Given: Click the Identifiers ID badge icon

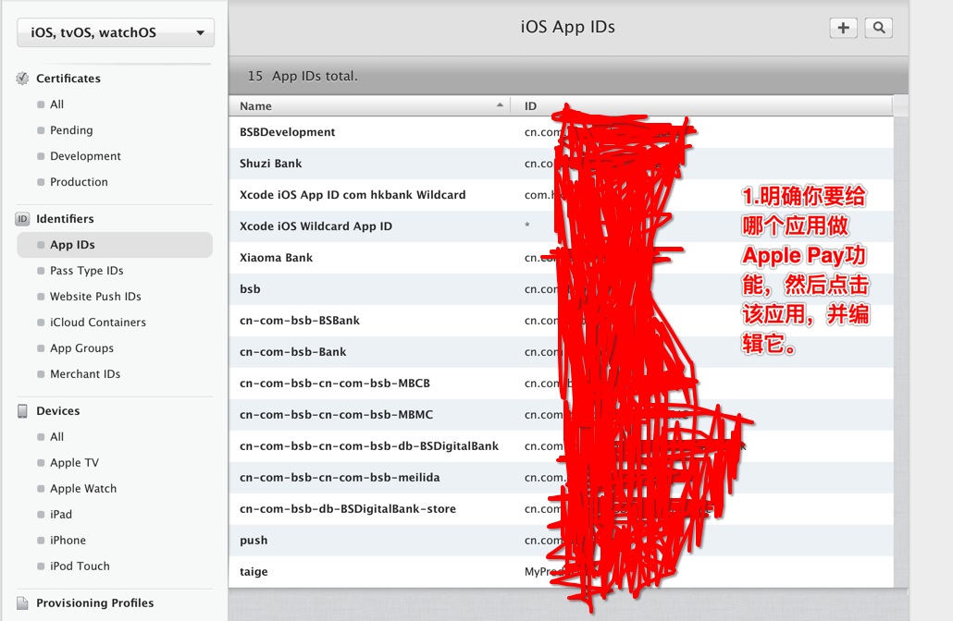Looking at the screenshot, I should [x=22, y=218].
